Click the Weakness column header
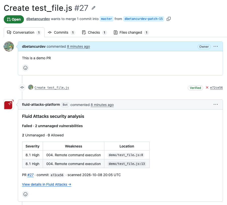Viewport: 227px width, 205px height. pyautogui.click(x=74, y=146)
